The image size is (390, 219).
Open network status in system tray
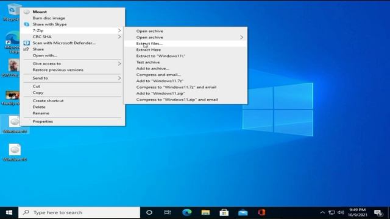[x=331, y=212]
